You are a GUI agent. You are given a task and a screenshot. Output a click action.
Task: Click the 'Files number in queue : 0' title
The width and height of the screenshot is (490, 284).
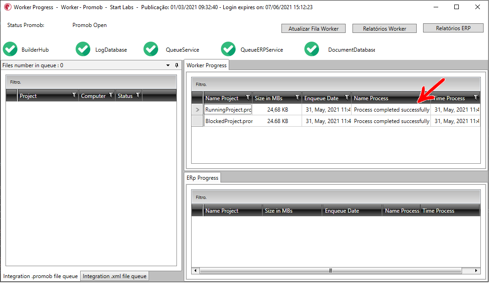click(33, 65)
